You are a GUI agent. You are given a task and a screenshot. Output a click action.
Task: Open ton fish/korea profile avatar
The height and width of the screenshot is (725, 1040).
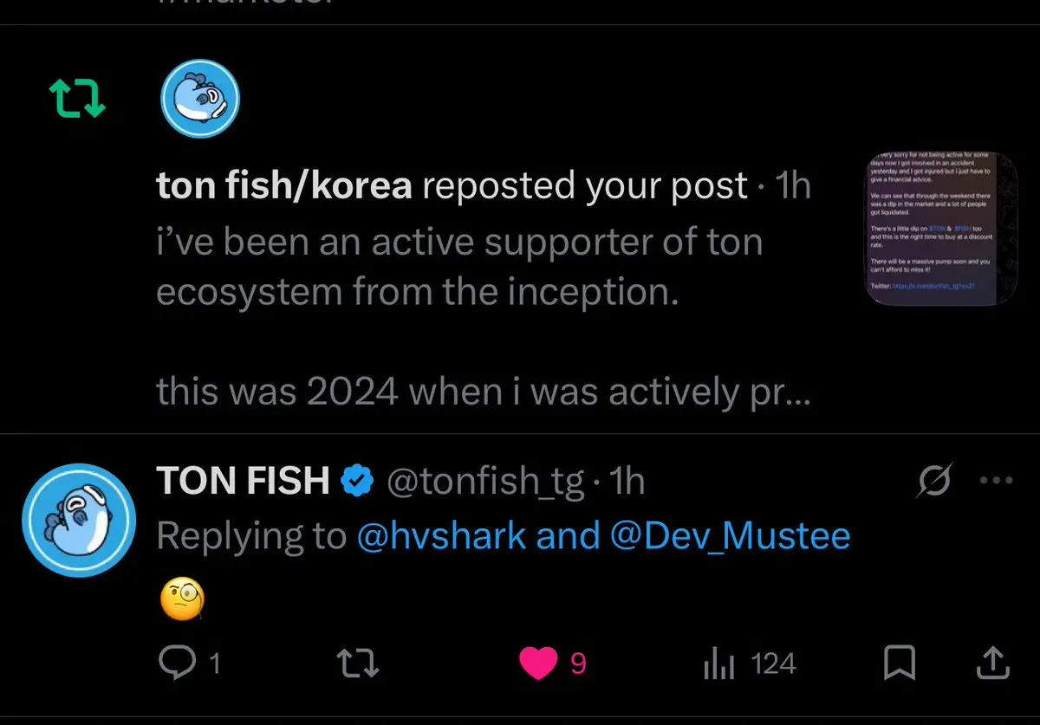pyautogui.click(x=200, y=99)
